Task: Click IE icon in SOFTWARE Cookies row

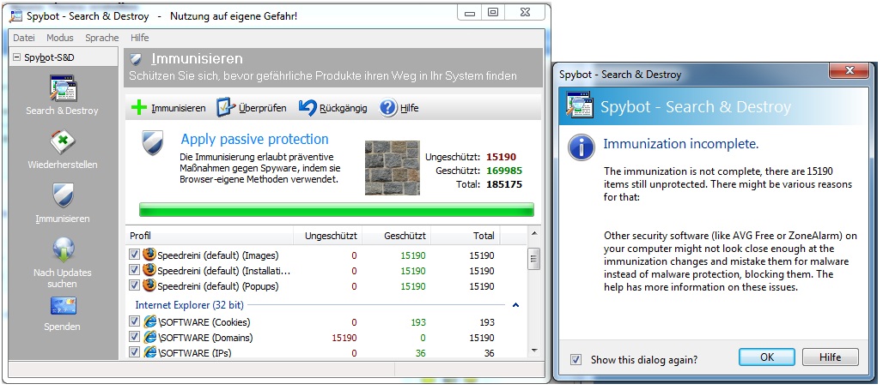Action: [x=149, y=322]
